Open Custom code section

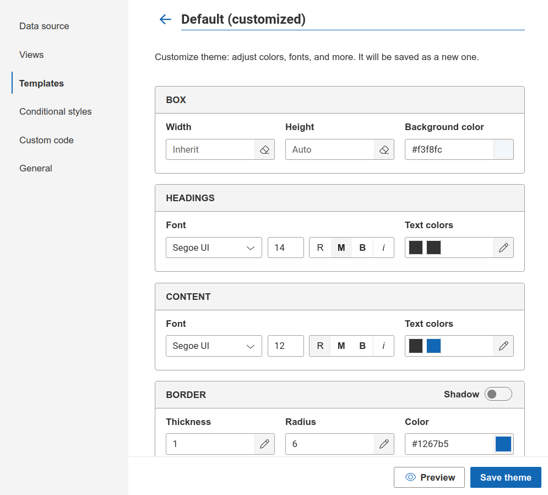pos(46,140)
